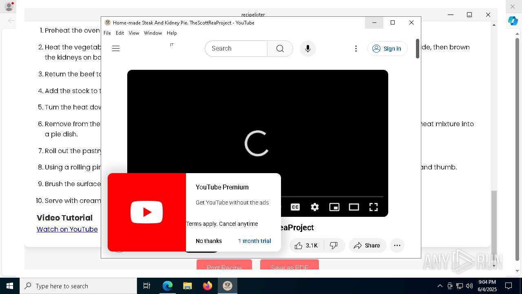Open YouTube settings three-dot menu
Image resolution: width=522 pixels, height=294 pixels.
click(x=356, y=49)
